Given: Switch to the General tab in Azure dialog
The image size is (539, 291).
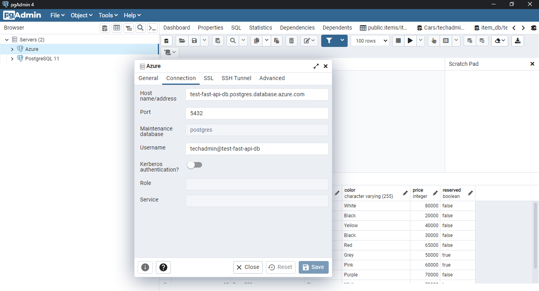Looking at the screenshot, I should 148,78.
